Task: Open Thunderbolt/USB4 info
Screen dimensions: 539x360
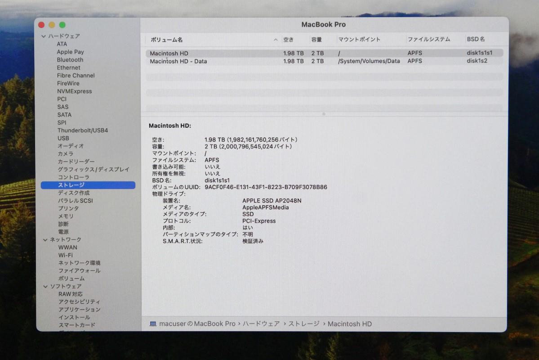Action: click(x=83, y=130)
